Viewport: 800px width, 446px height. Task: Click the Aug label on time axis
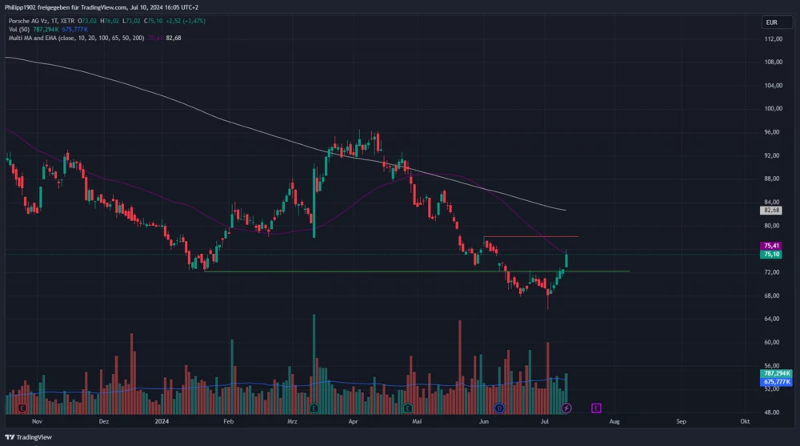614,420
